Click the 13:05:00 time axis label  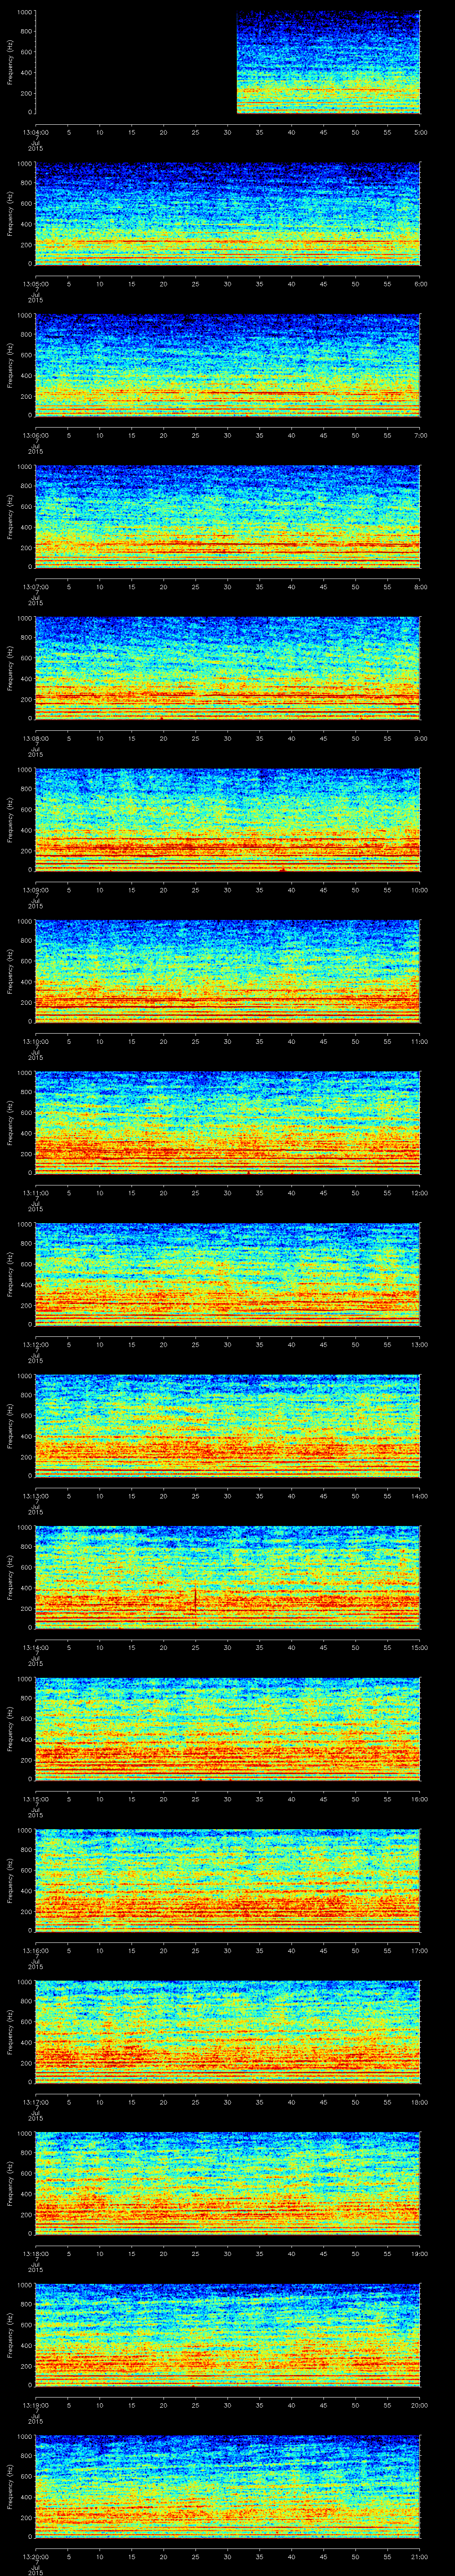(36, 284)
